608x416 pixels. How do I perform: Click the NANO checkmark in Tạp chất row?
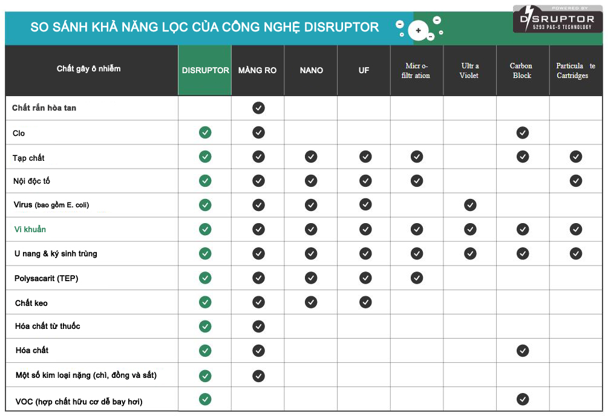[x=311, y=157]
